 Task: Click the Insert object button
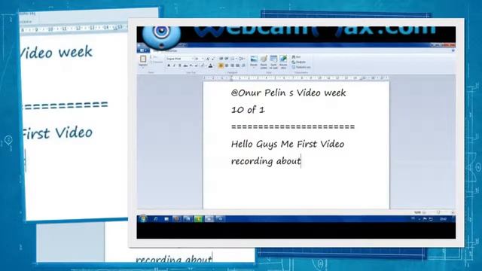[283, 62]
